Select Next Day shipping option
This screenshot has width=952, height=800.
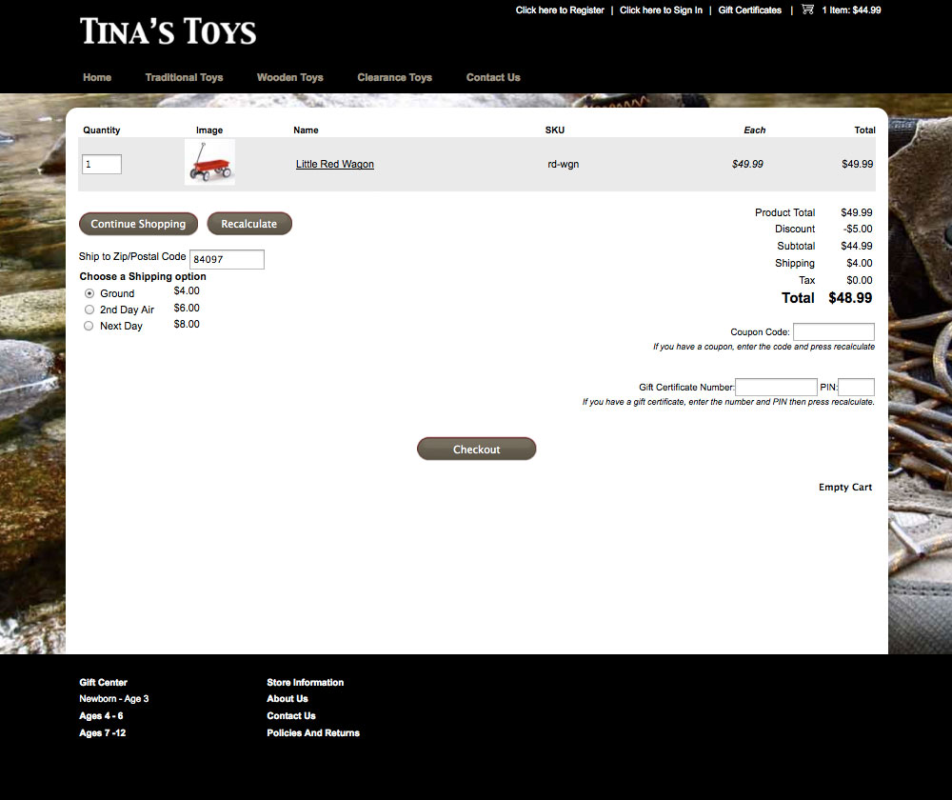click(x=89, y=326)
